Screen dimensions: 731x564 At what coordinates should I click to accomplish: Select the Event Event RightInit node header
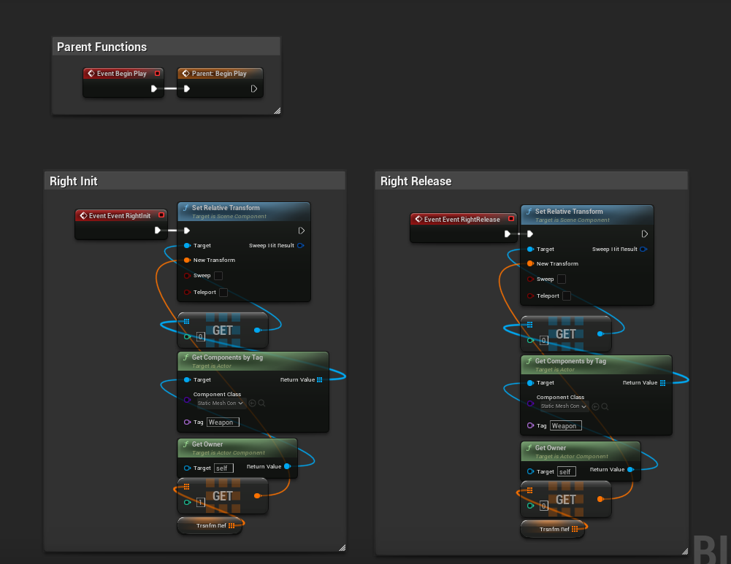click(x=121, y=216)
